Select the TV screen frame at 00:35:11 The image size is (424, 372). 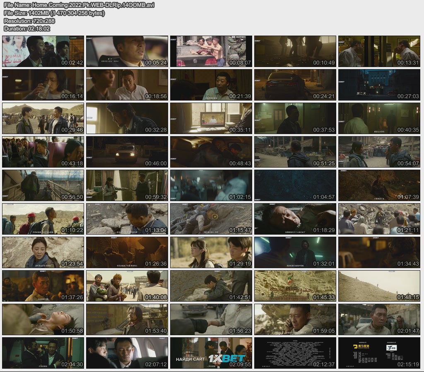click(x=211, y=118)
